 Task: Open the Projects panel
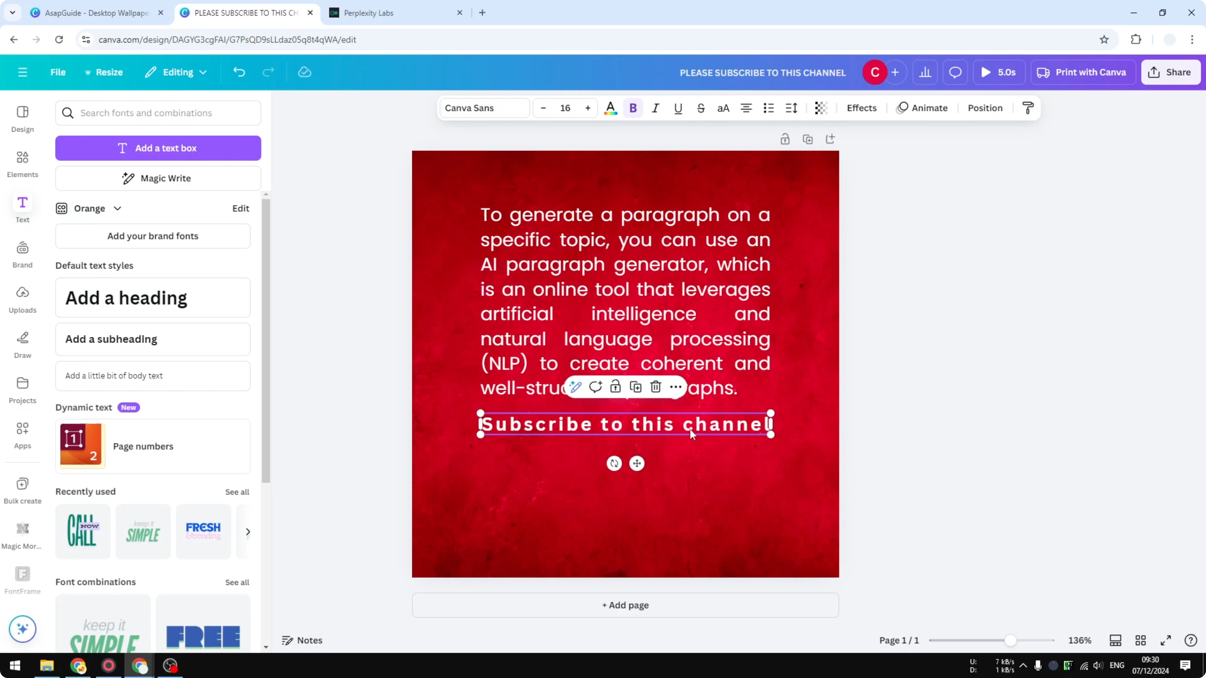(22, 389)
